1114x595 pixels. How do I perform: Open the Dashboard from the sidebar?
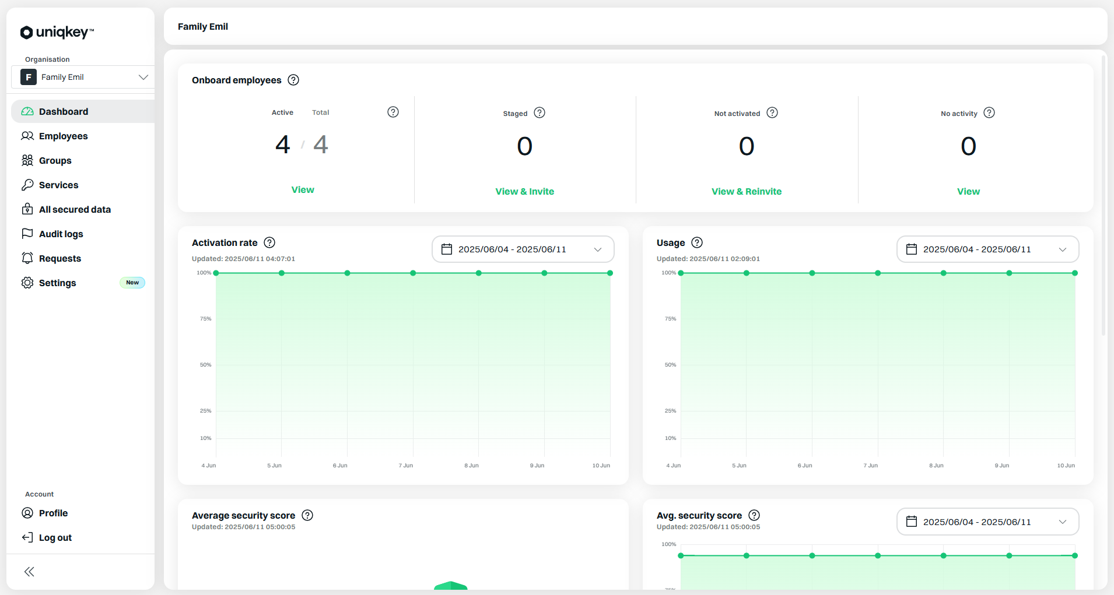point(63,111)
